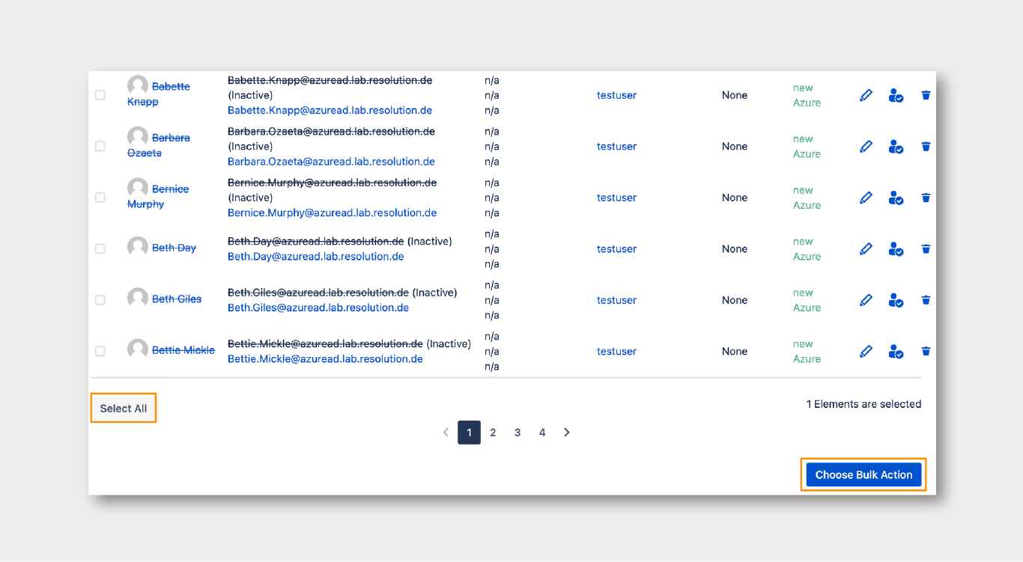Open active Beth.Day@azuread.lab.resolution.de email link
Screen dimensions: 1023x562
(x=315, y=256)
